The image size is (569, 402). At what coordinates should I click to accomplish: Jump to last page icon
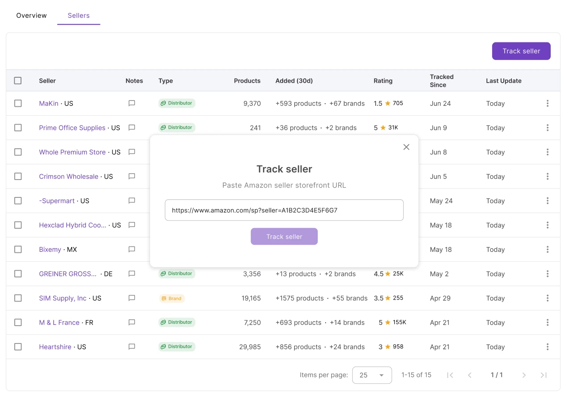point(544,375)
